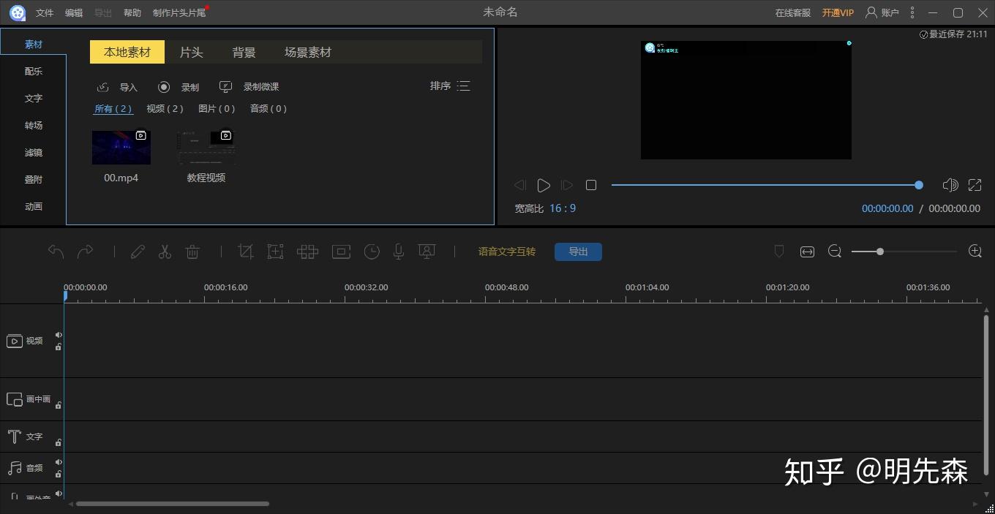The width and height of the screenshot is (995, 514).
Task: Click the 录制 record icon
Action: click(164, 86)
